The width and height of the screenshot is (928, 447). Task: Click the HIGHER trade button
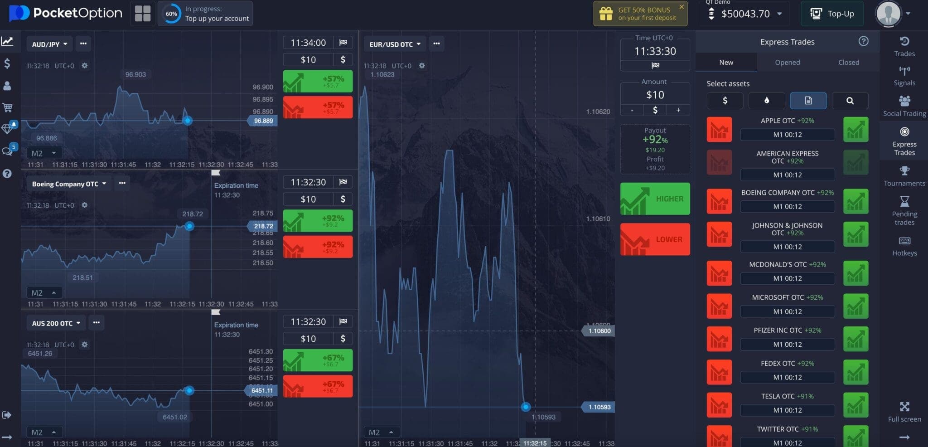pos(655,199)
